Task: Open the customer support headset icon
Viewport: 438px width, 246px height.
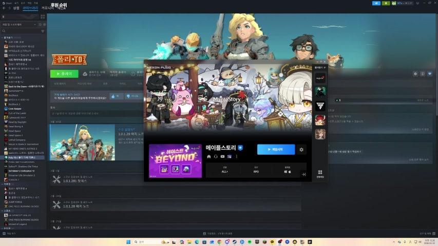Action: 216,156
